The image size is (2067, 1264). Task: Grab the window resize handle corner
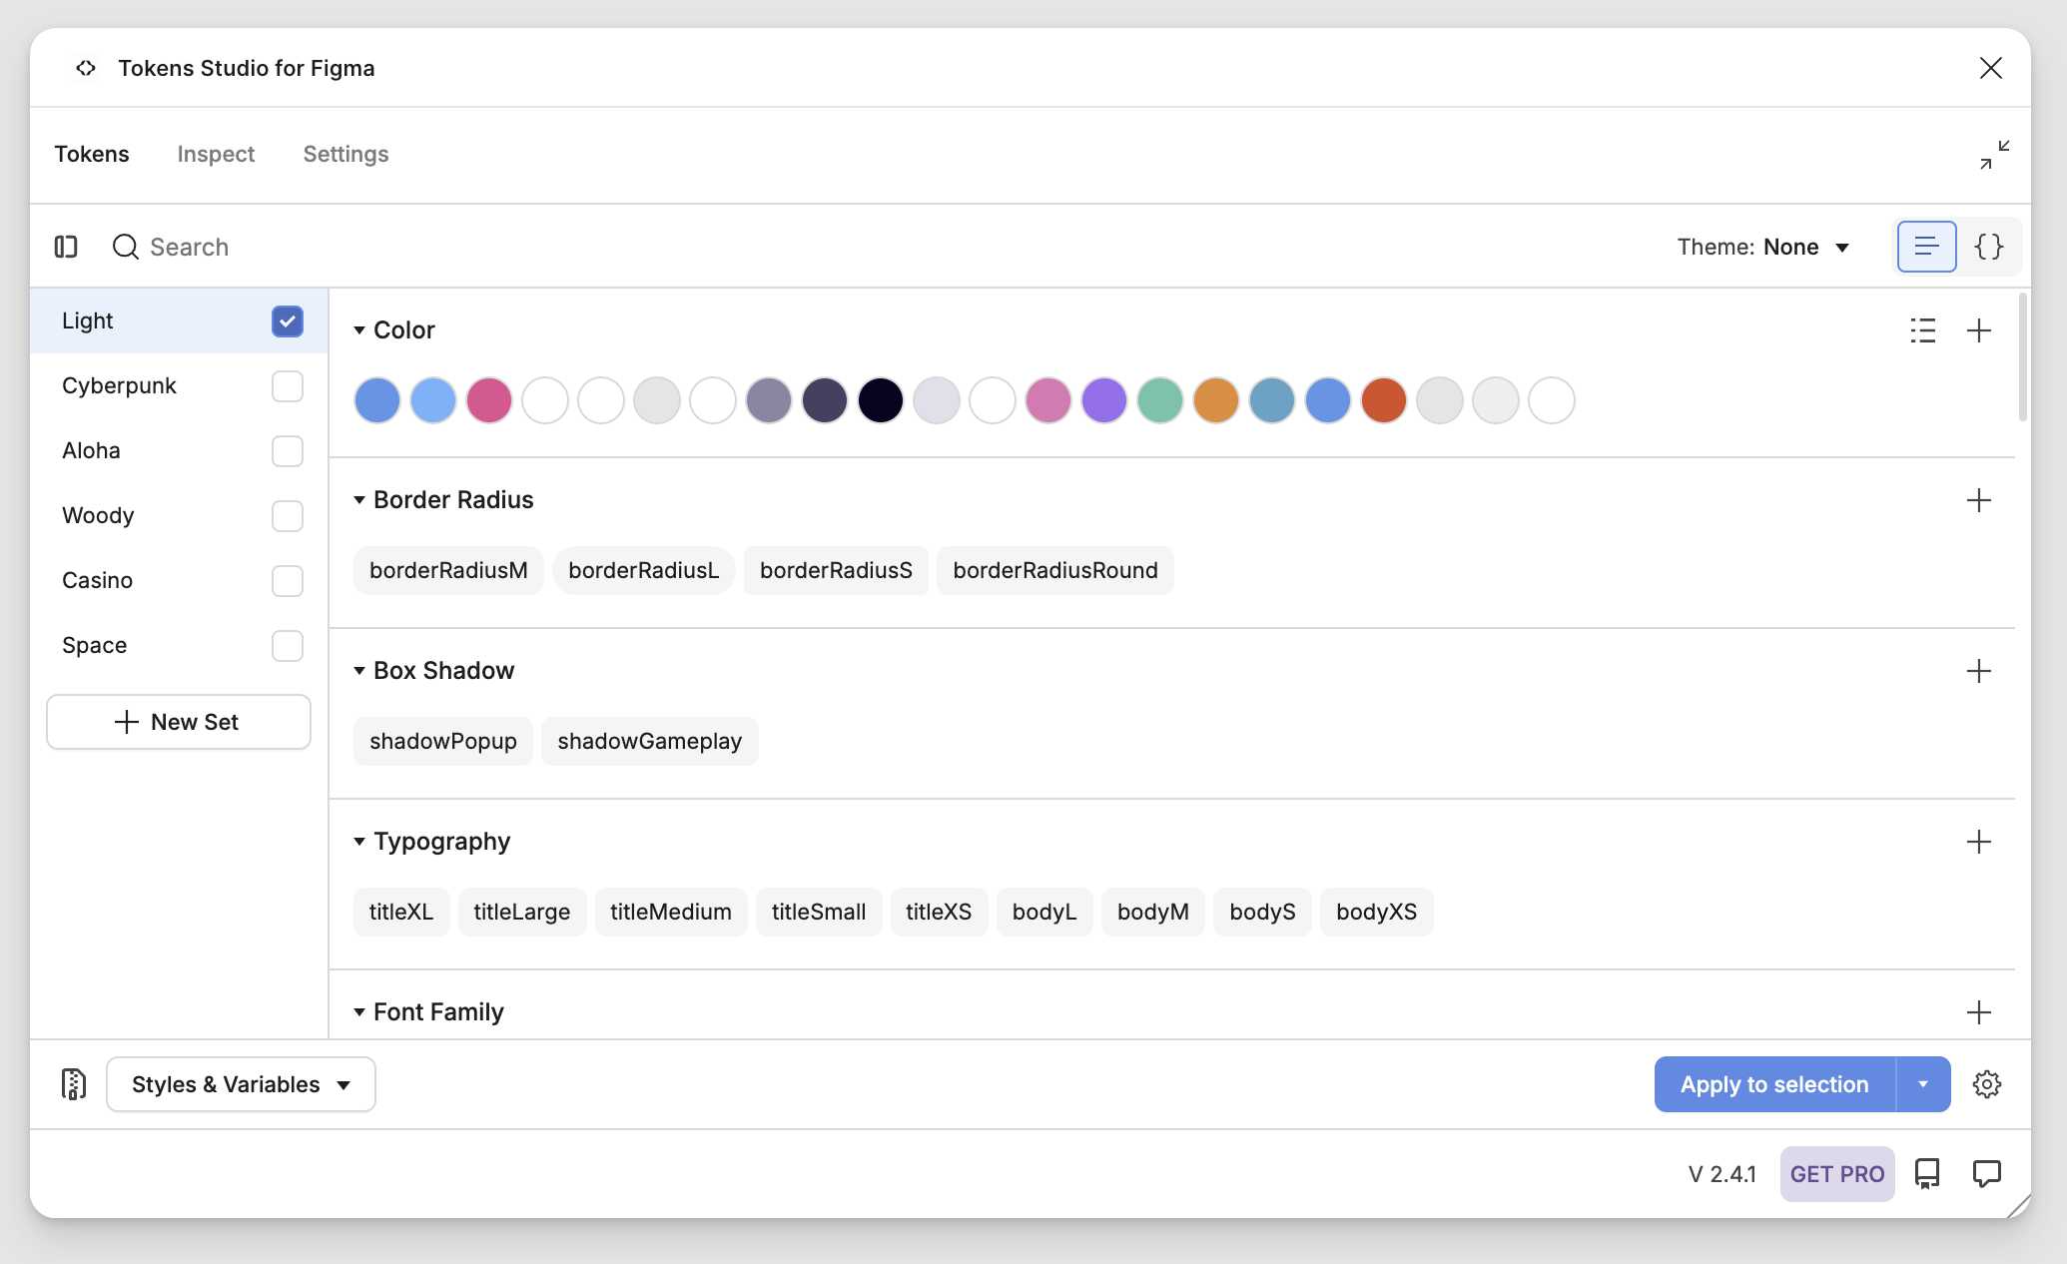tap(2019, 1206)
